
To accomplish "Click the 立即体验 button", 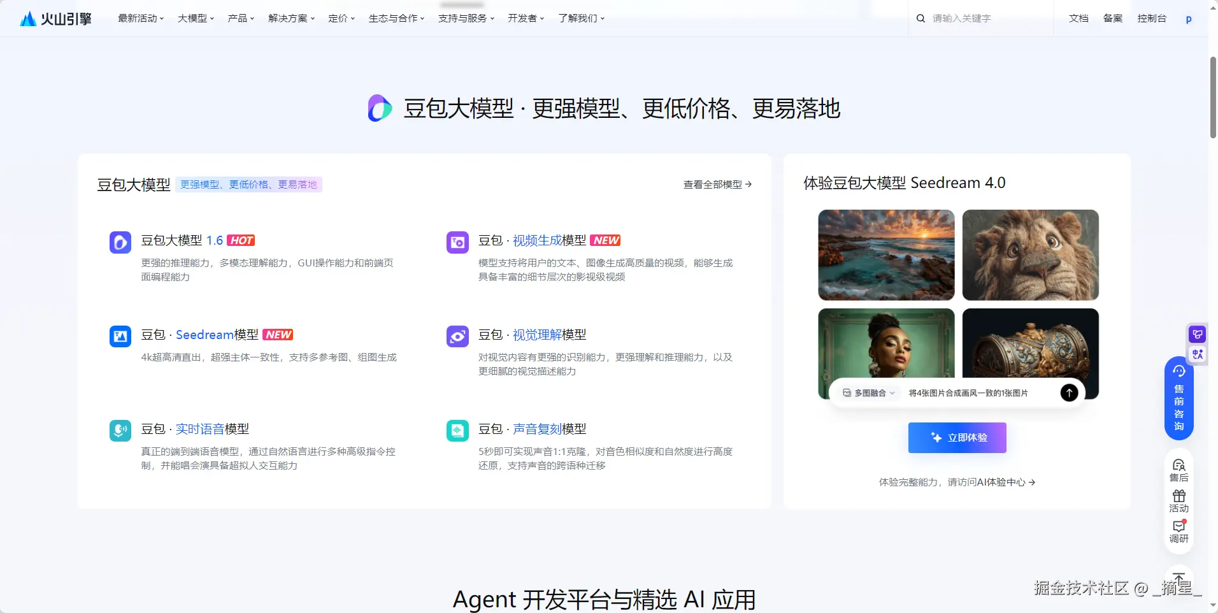I will point(957,438).
